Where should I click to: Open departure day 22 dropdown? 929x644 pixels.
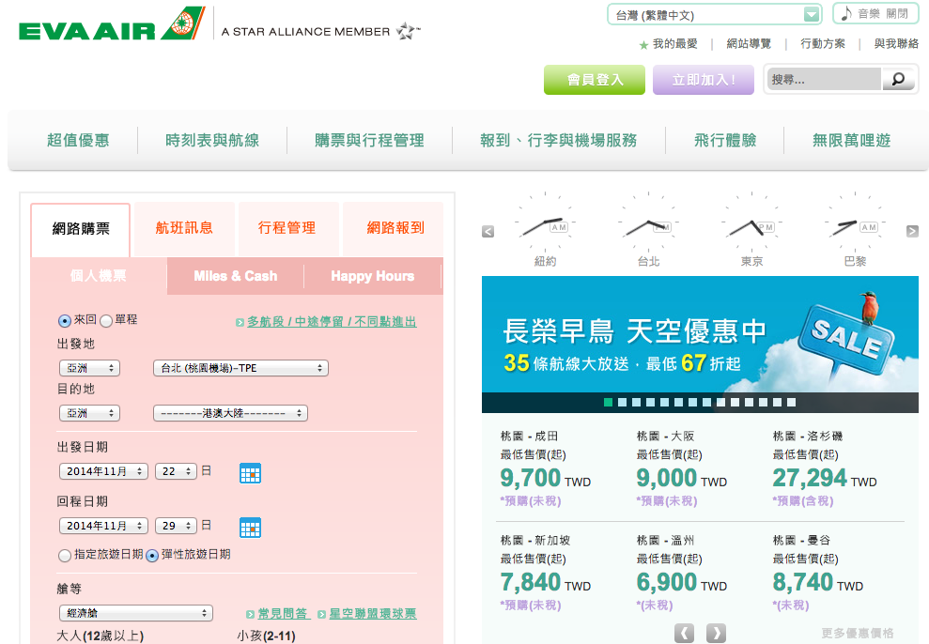coord(176,471)
